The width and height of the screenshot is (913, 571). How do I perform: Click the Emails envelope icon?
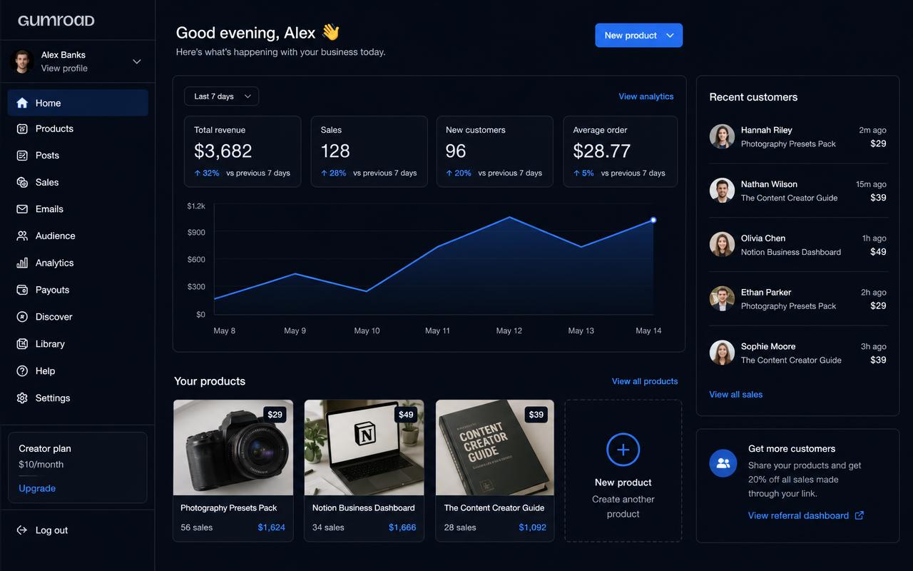pos(22,209)
